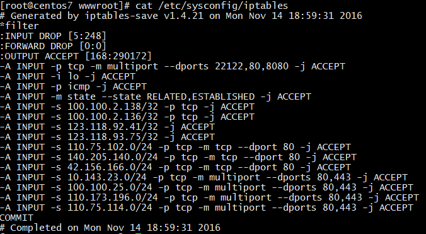Click the 'cat /etc/sysconfig/iptables' command text
426x234 pixels.
click(212, 6)
